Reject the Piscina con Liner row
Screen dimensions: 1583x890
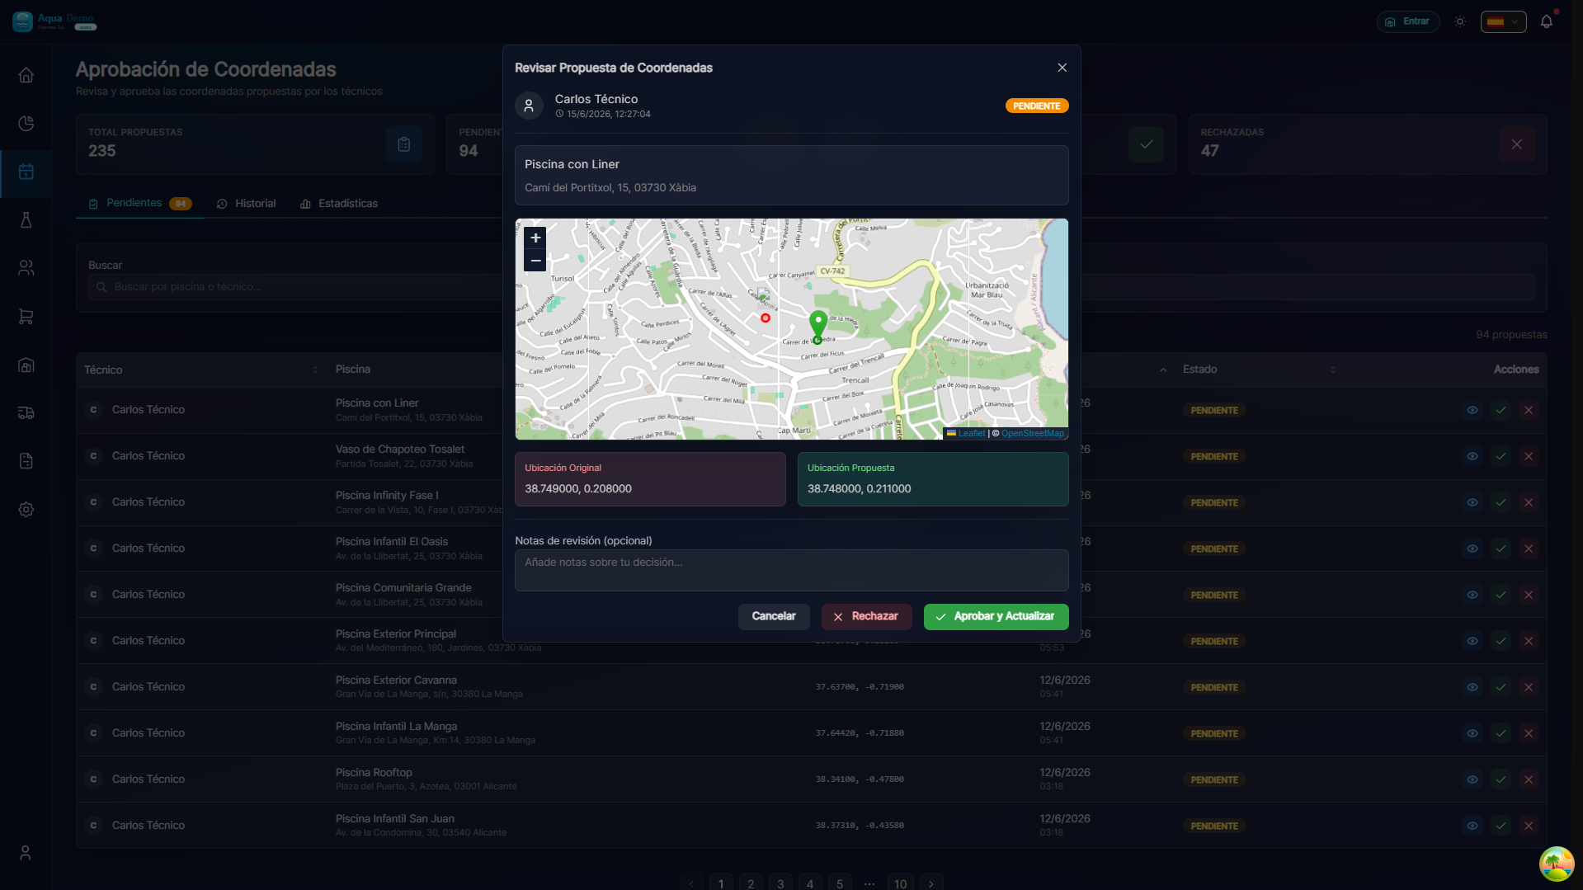point(1529,410)
